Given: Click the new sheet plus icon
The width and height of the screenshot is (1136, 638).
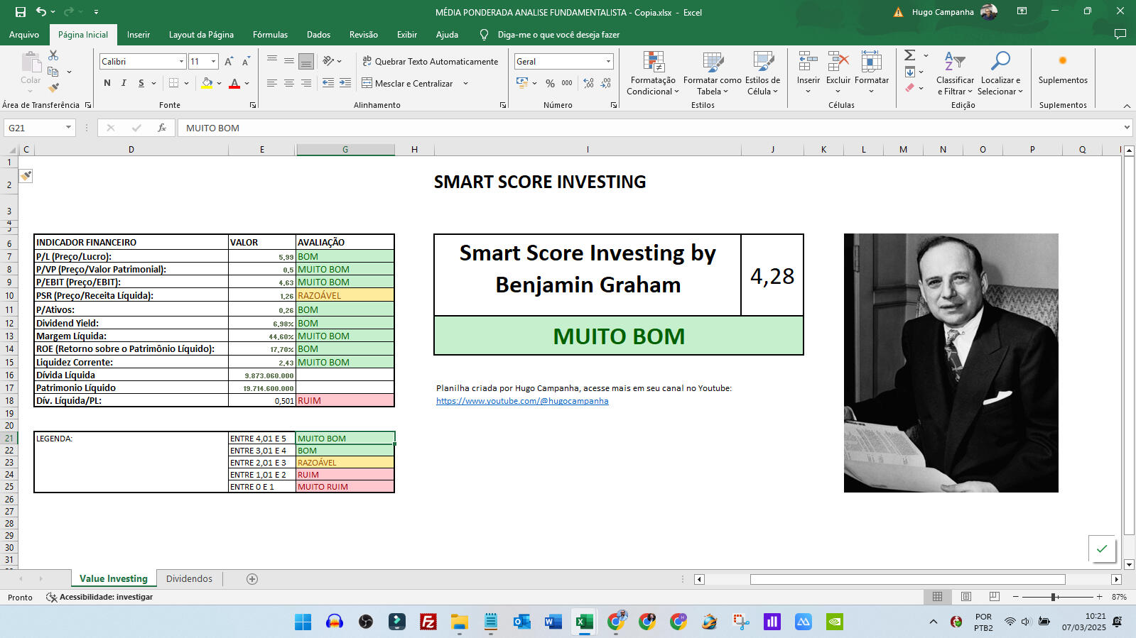Looking at the screenshot, I should coord(252,579).
